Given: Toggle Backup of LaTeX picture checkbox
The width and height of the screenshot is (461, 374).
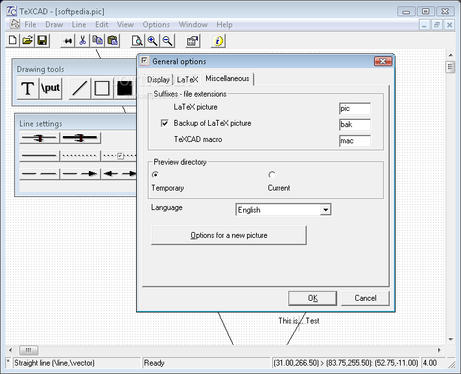Looking at the screenshot, I should 165,123.
